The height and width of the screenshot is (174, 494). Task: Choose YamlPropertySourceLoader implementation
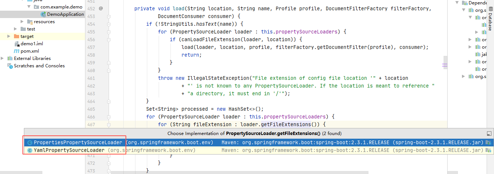258,150
